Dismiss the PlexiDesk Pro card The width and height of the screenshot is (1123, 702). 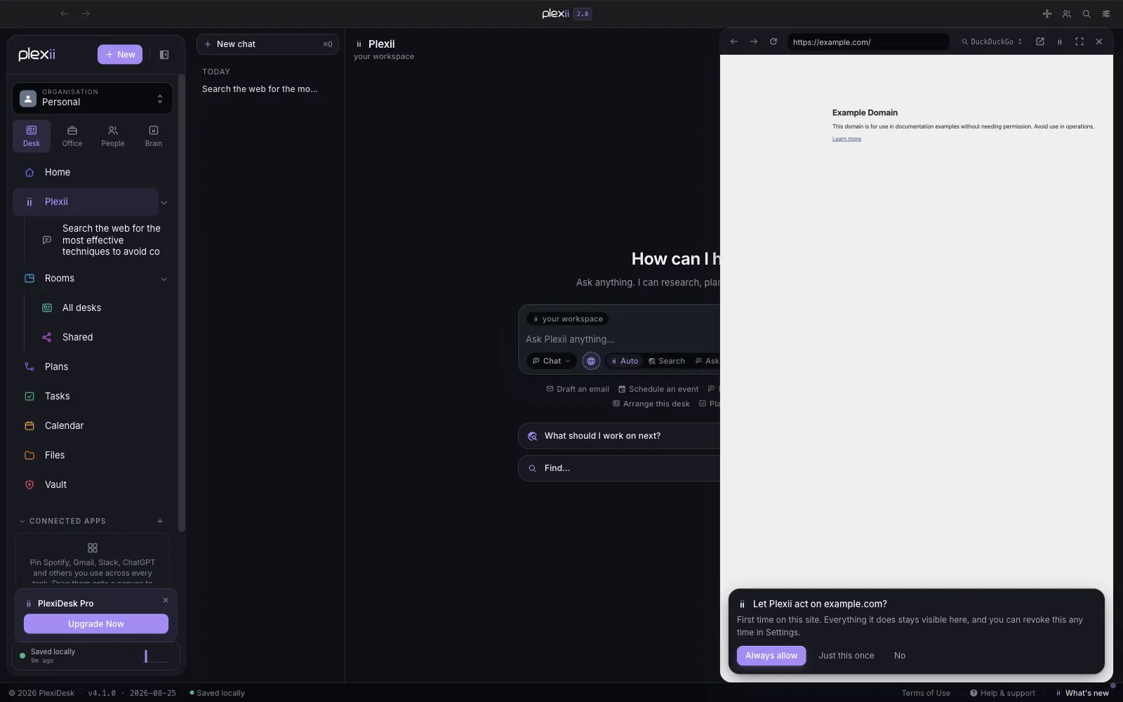pyautogui.click(x=166, y=600)
